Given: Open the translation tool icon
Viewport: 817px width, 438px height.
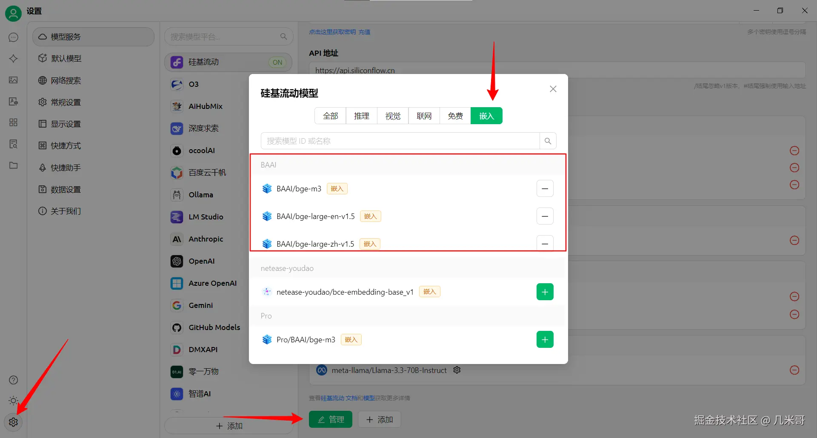Looking at the screenshot, I should pyautogui.click(x=13, y=102).
